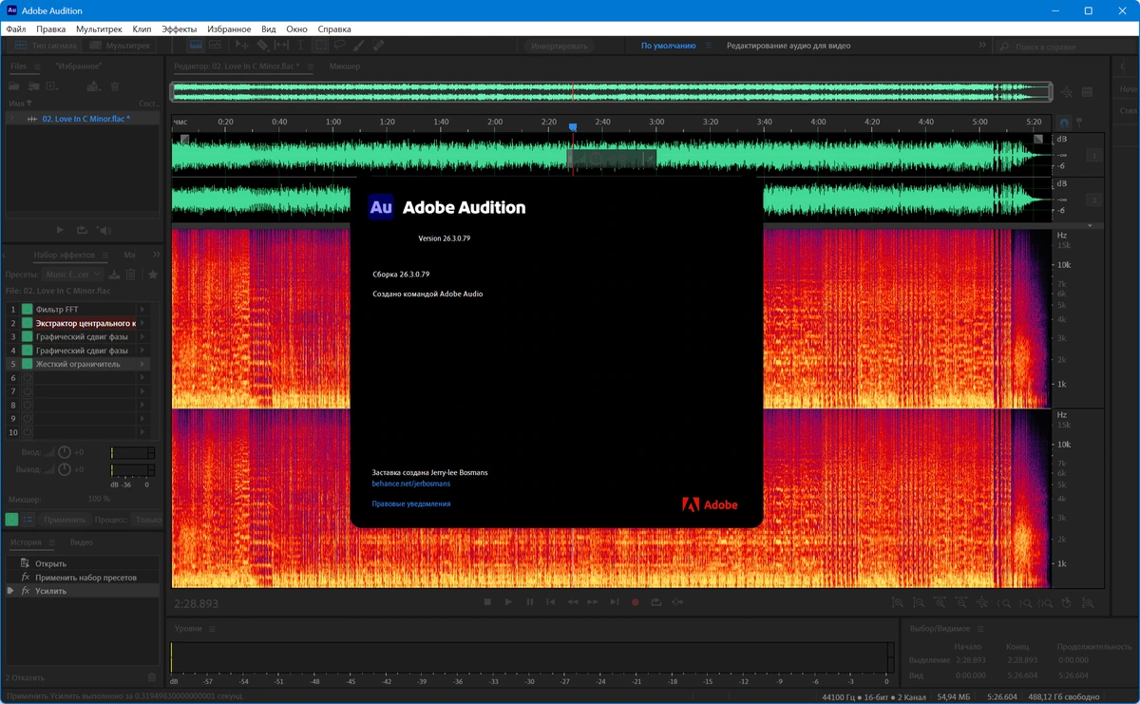The height and width of the screenshot is (704, 1140).
Task: Open the Файл menu
Action: tap(16, 29)
